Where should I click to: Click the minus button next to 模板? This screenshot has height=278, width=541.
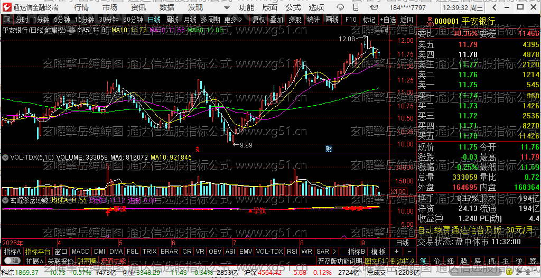(409, 252)
